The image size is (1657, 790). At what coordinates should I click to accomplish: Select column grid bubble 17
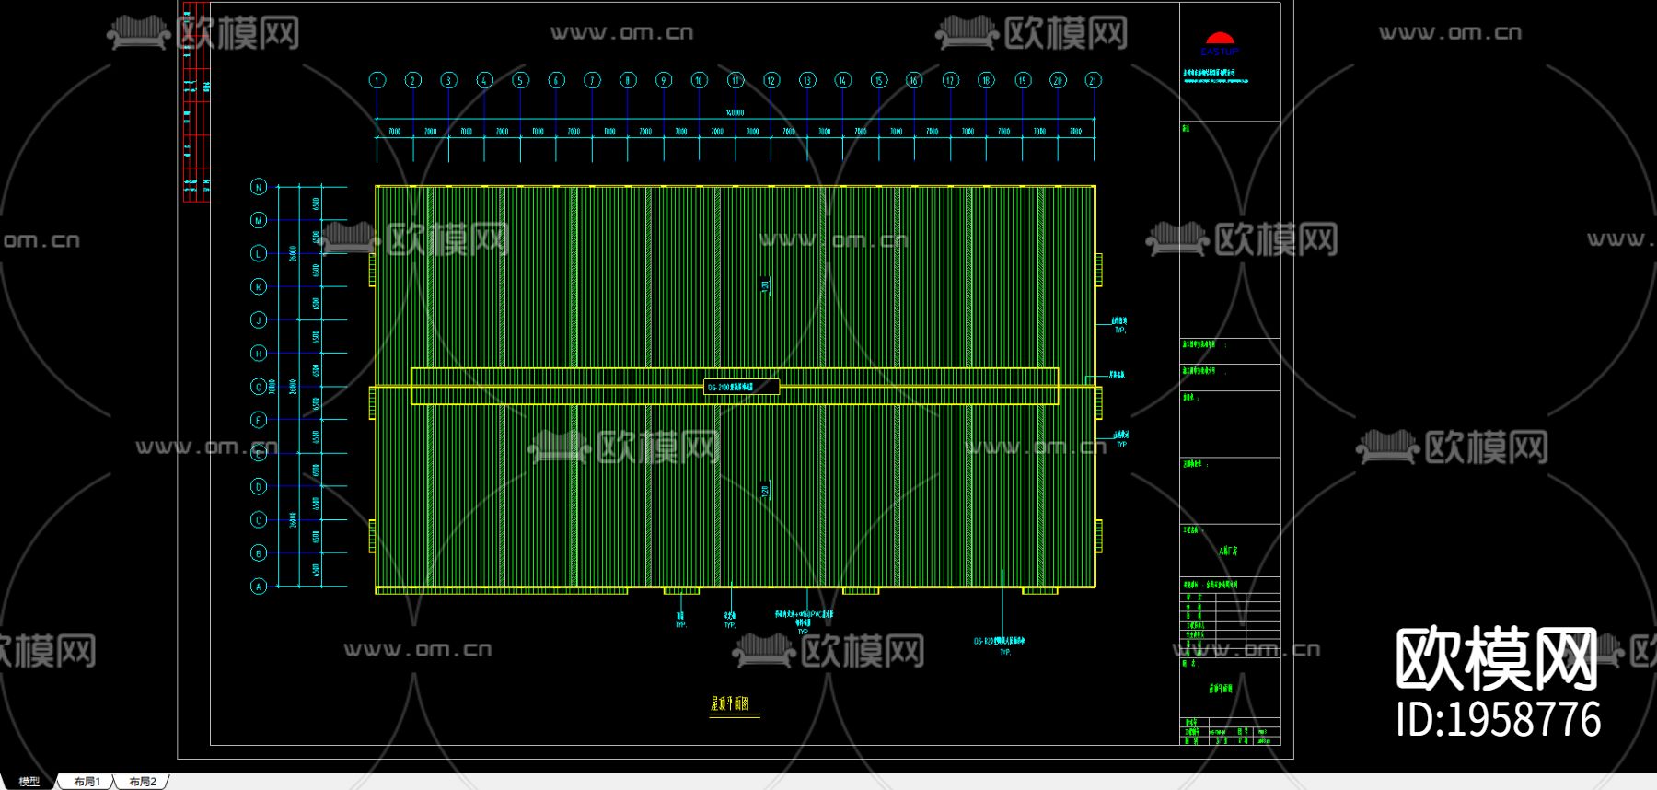pos(950,80)
